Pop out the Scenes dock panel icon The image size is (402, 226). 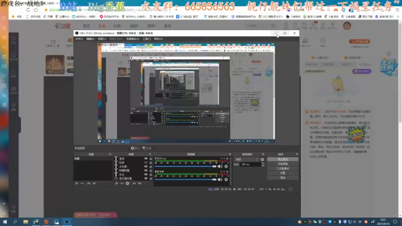[110, 154]
